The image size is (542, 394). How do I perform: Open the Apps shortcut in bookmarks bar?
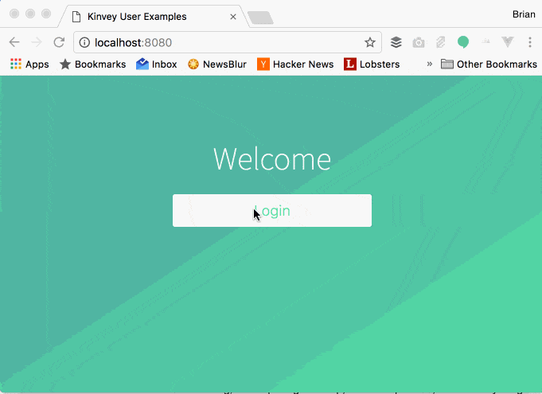[x=29, y=64]
